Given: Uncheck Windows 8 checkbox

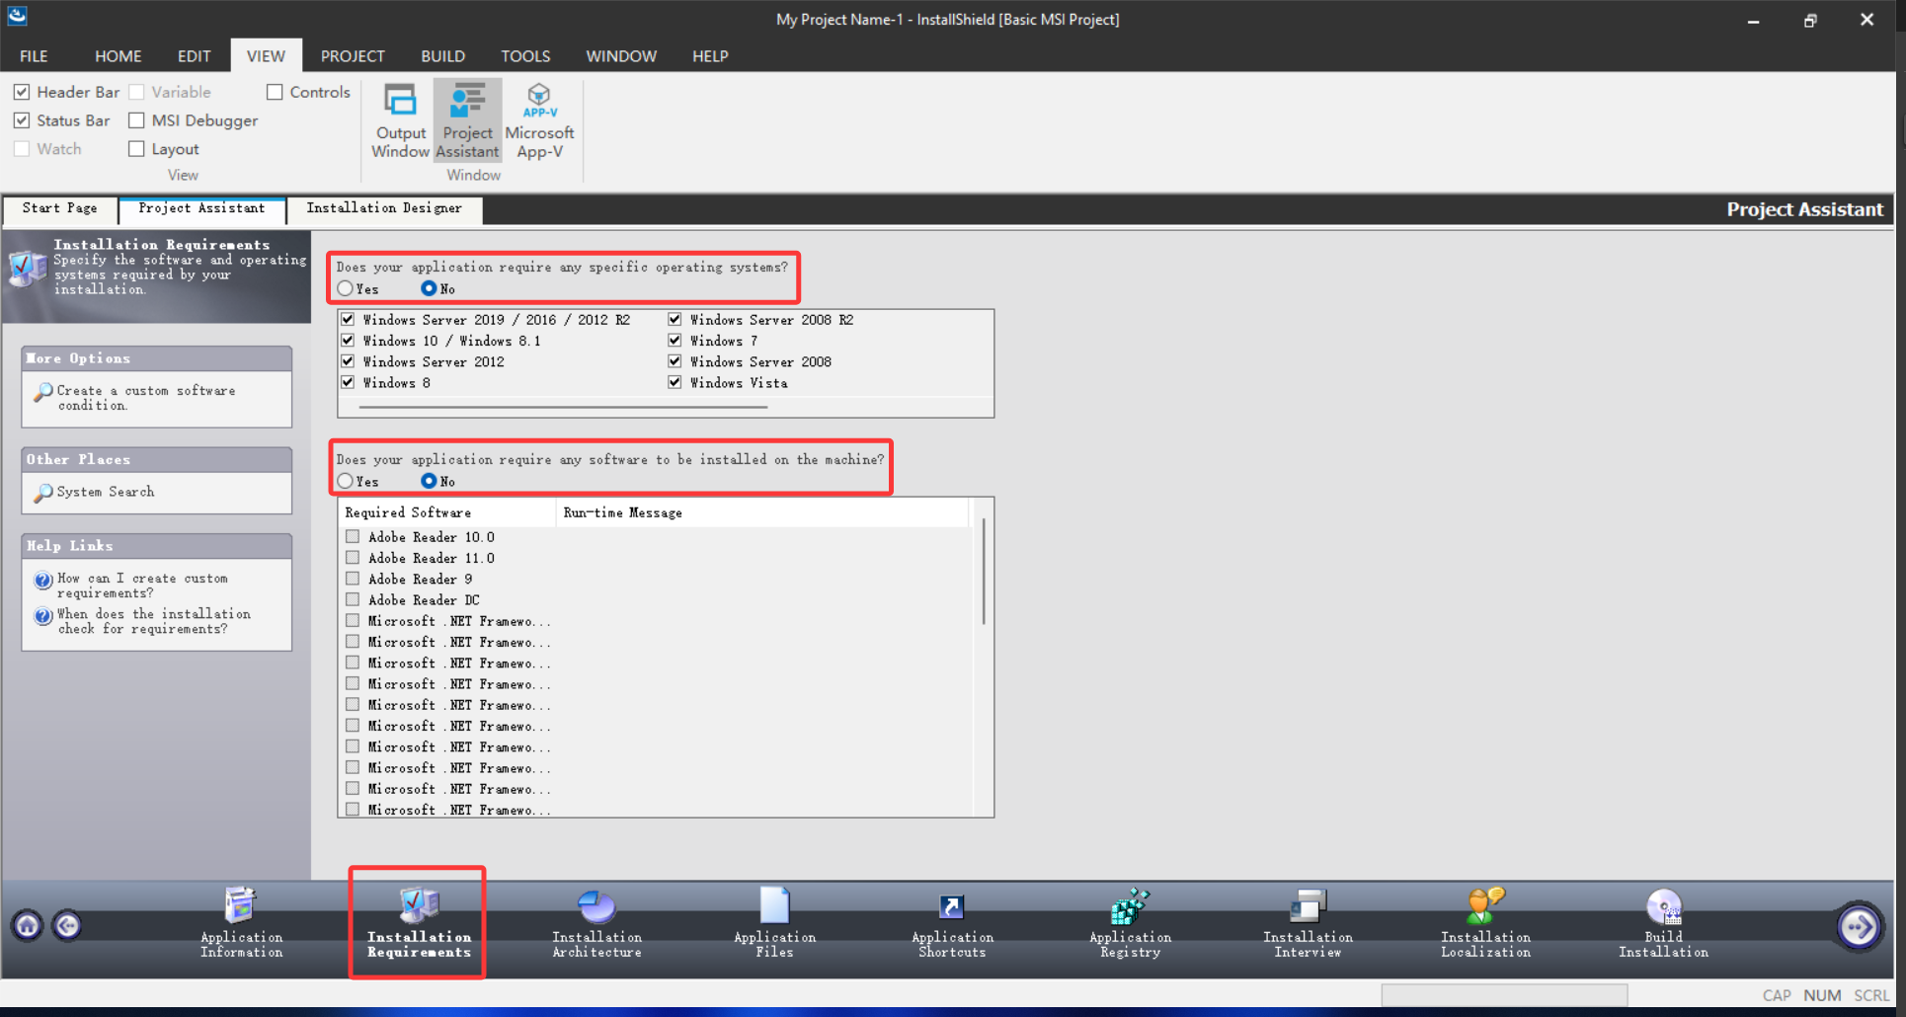Looking at the screenshot, I should [x=348, y=382].
